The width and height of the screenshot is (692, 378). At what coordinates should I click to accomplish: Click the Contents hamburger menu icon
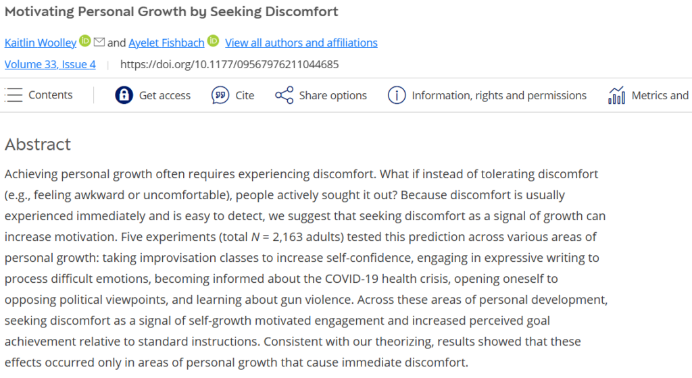click(14, 95)
